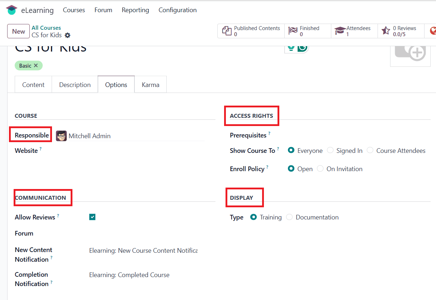Click Show Course To help question mark
The height and width of the screenshot is (300, 436).
[x=278, y=149]
